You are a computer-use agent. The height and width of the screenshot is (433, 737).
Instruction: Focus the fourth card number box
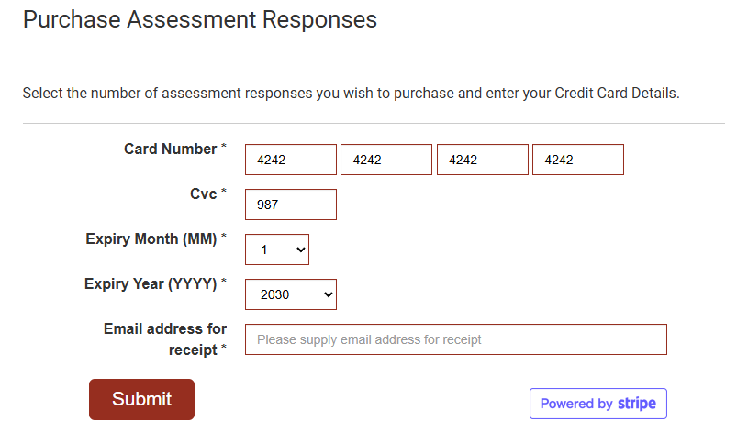click(577, 160)
